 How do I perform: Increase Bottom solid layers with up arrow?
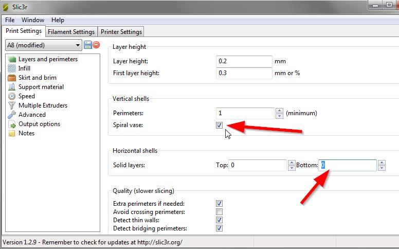[382, 163]
